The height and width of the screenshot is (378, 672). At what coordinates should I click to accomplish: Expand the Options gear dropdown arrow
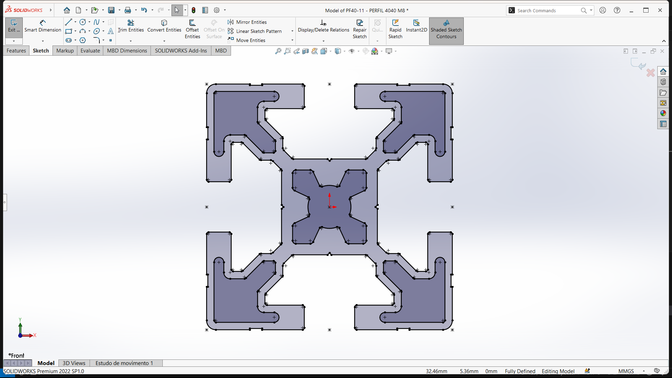[x=225, y=10]
